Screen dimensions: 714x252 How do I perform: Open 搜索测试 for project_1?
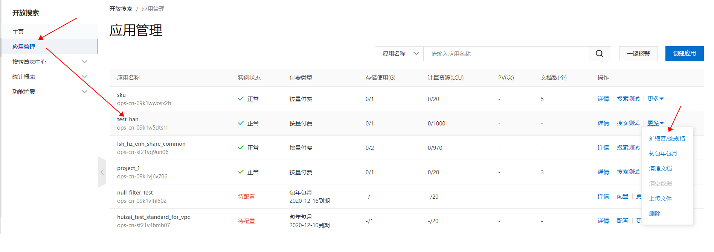(x=628, y=172)
